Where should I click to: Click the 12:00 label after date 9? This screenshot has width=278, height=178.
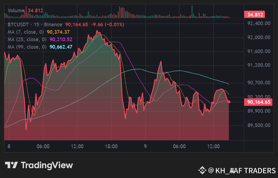(x=213, y=146)
